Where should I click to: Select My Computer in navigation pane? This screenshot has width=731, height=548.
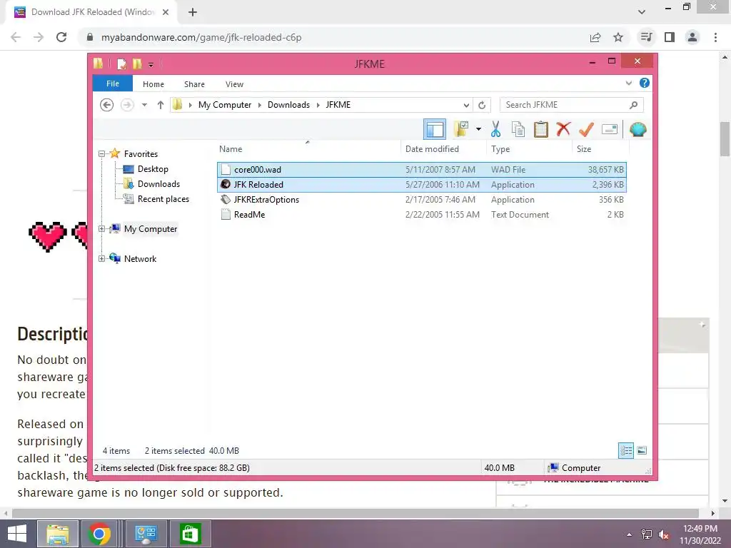[151, 229]
